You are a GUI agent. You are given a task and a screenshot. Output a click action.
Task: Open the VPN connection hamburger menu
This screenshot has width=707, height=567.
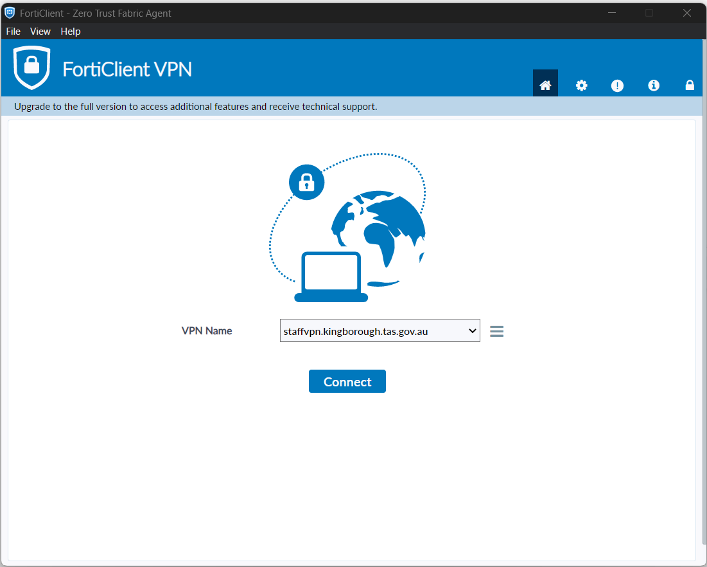pyautogui.click(x=496, y=331)
